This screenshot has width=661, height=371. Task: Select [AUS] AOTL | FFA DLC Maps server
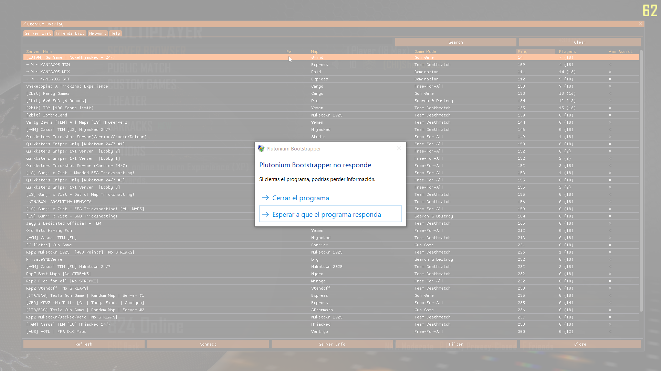coord(331,331)
